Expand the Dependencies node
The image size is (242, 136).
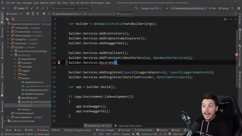tap(15, 59)
